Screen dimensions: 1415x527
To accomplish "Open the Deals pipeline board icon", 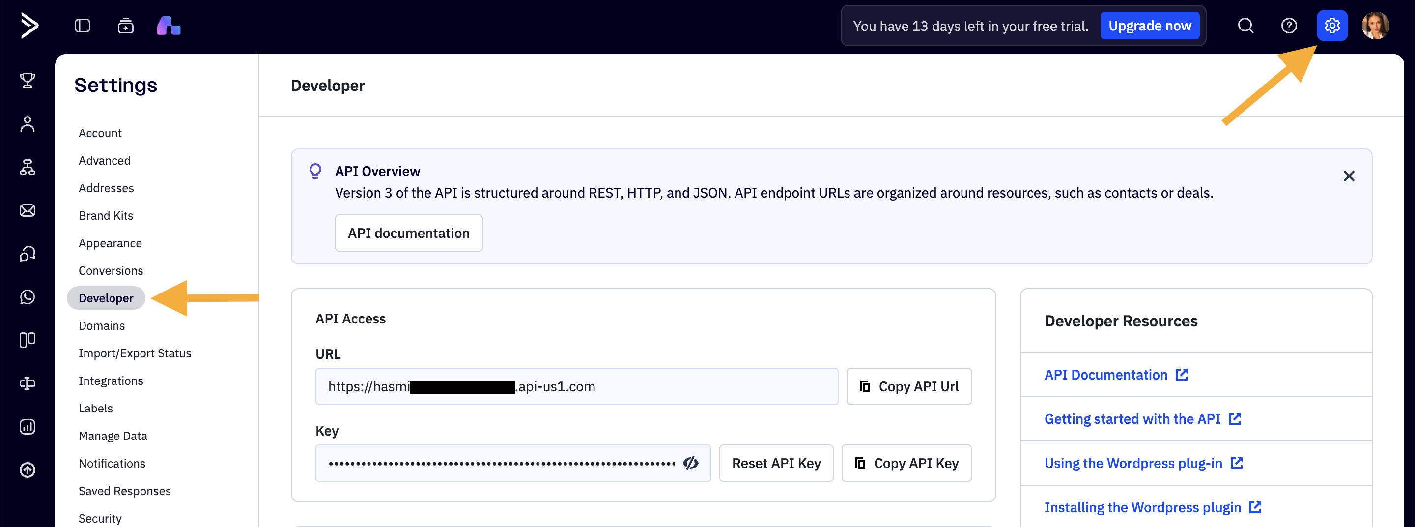I will tap(28, 340).
